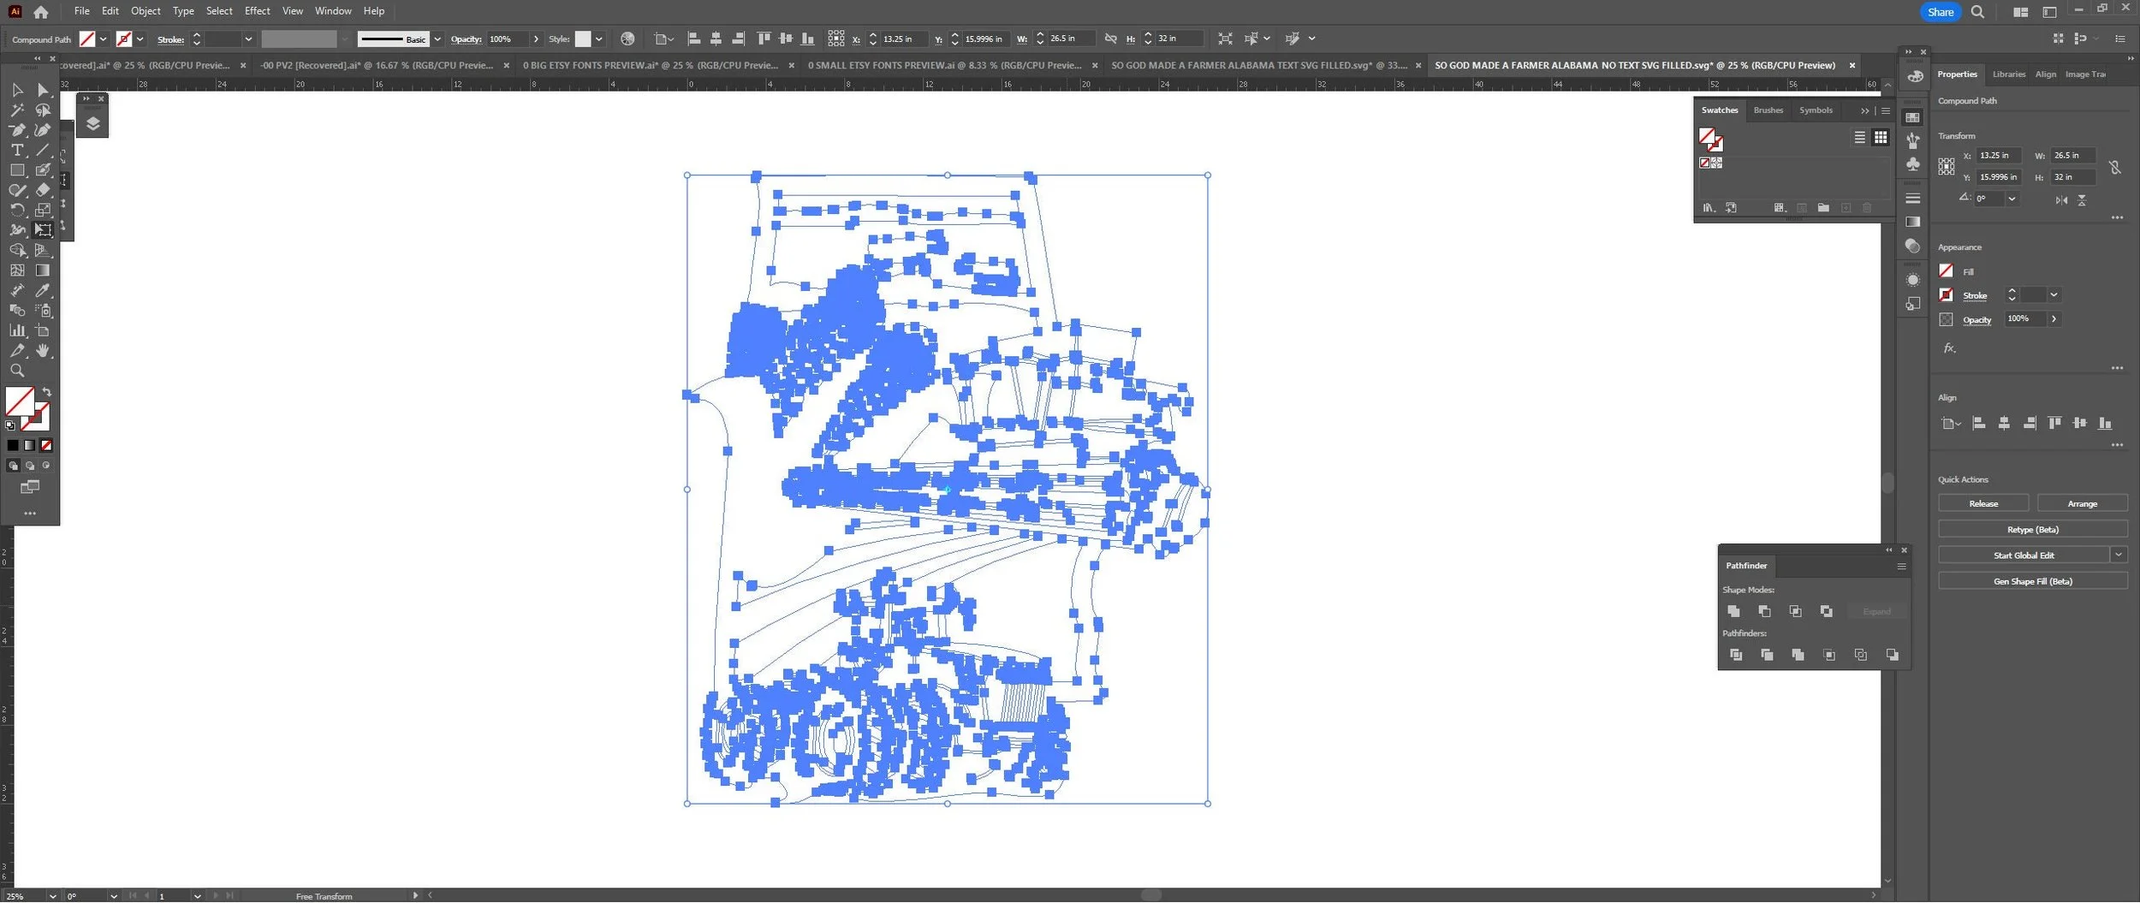The height and width of the screenshot is (903, 2140).
Task: Open the Start Global Edit dropdown arrow
Action: (x=2119, y=555)
